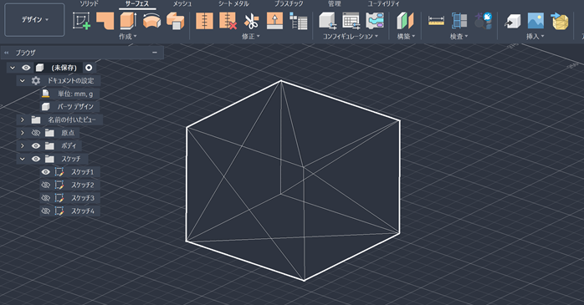Open the 作成 dropdown menu
The width and height of the screenshot is (584, 305).
pyautogui.click(x=128, y=37)
